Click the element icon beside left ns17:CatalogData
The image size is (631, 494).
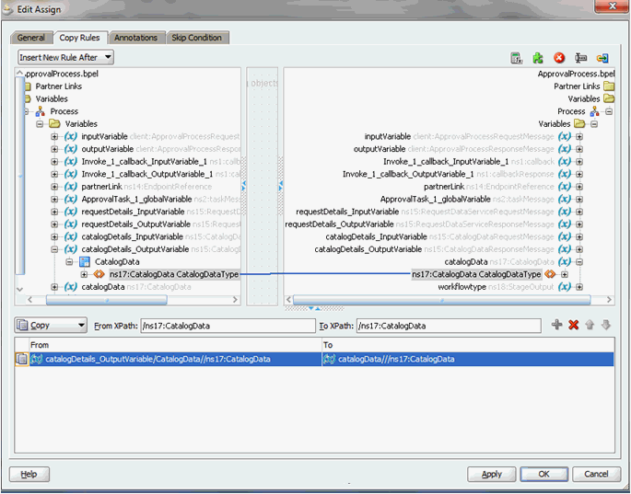(x=99, y=274)
